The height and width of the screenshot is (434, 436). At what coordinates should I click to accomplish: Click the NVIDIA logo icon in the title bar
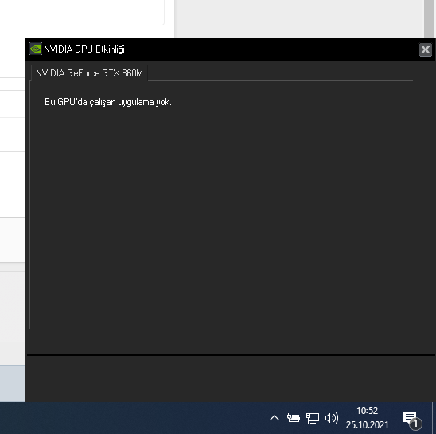(x=36, y=49)
